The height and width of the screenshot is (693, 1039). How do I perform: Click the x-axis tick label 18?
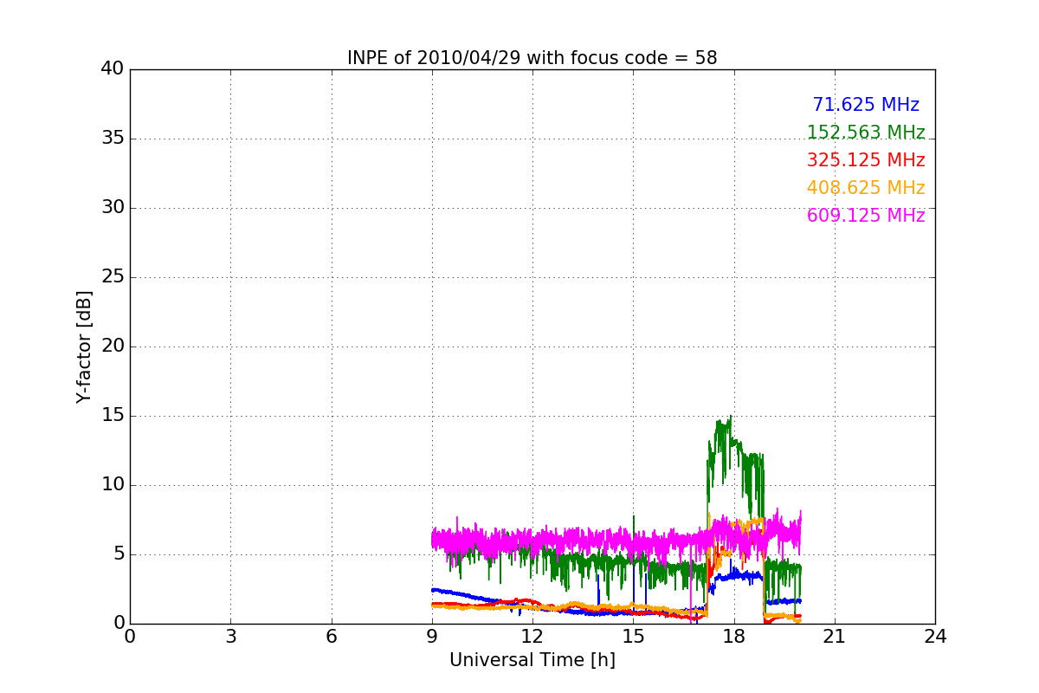pos(733,637)
